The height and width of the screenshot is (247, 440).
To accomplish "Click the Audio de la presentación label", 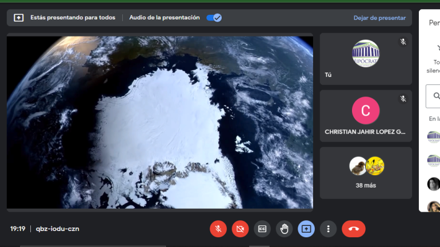I will pos(165,17).
